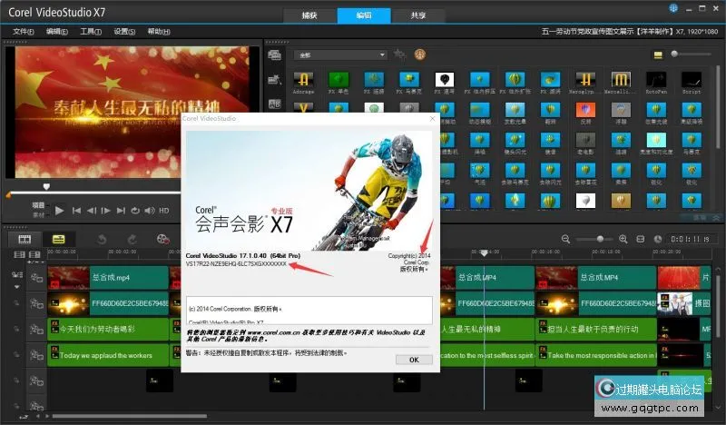Step to previous frame in preview
Viewport: 726px width, 425px height.
pos(92,211)
